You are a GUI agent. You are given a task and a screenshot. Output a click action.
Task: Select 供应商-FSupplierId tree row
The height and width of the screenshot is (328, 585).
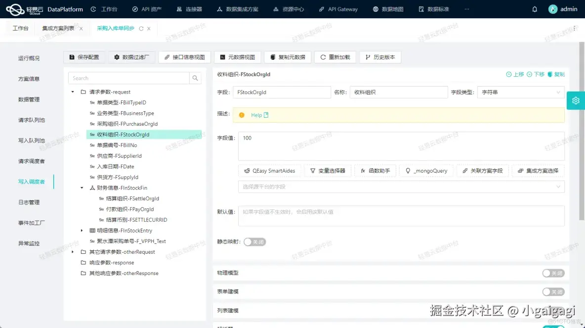click(144, 156)
